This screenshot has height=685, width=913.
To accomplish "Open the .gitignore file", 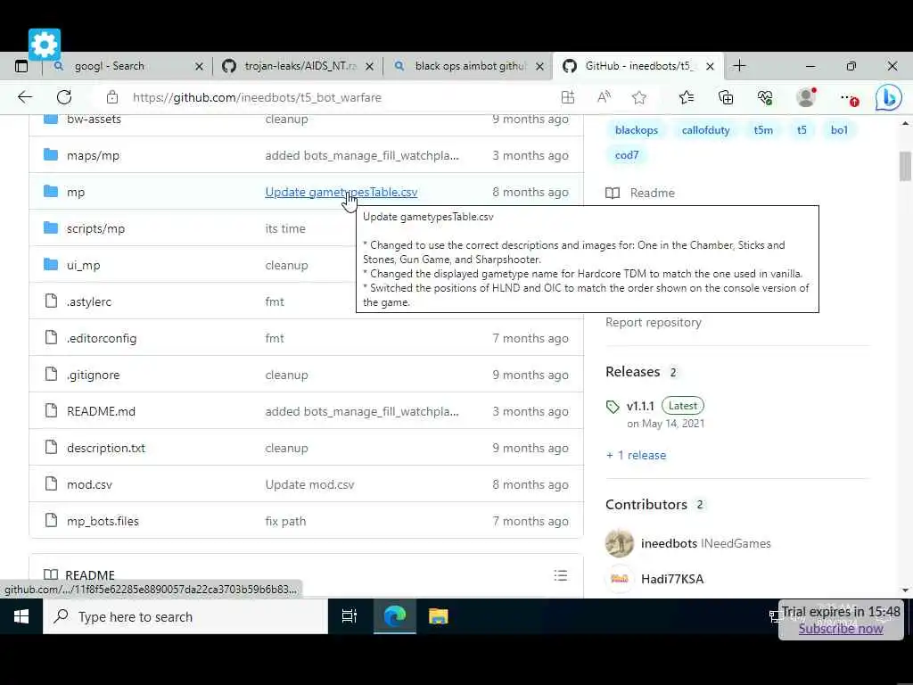I will click(93, 376).
